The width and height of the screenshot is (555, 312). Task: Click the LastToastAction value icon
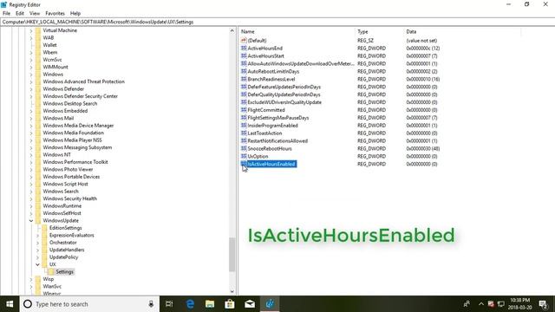(x=244, y=133)
